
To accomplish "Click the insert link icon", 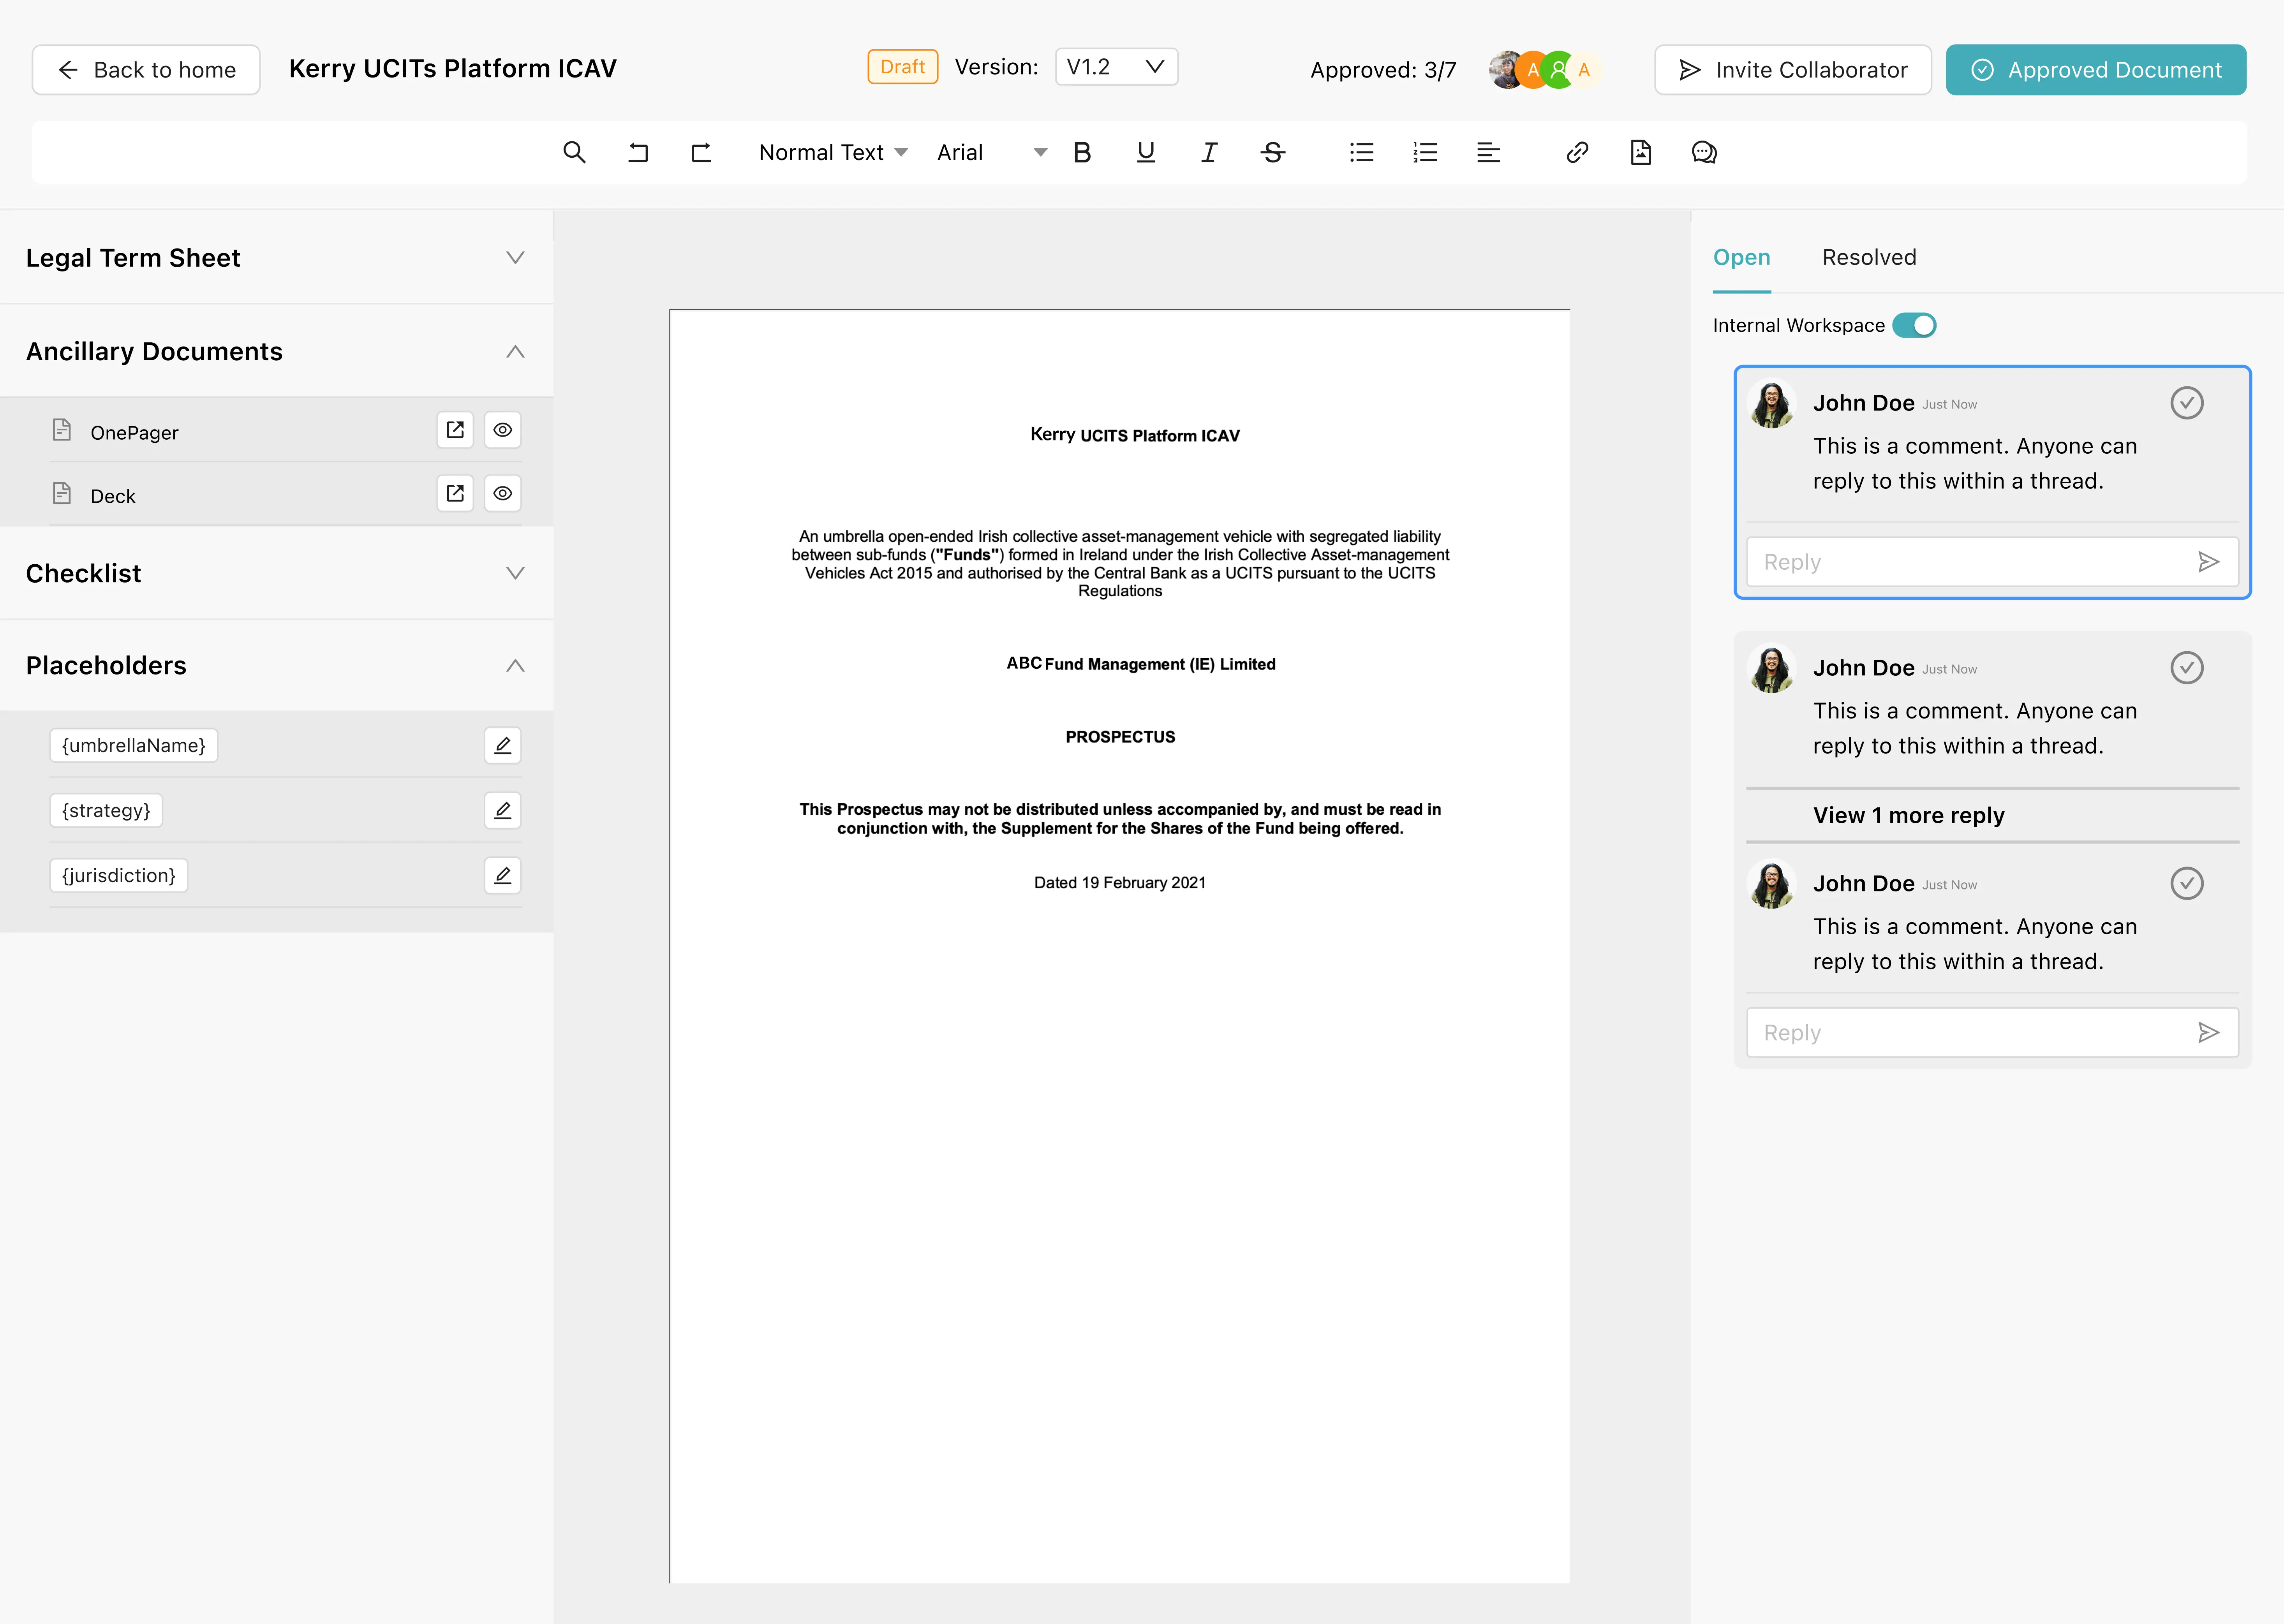I will (x=1577, y=152).
